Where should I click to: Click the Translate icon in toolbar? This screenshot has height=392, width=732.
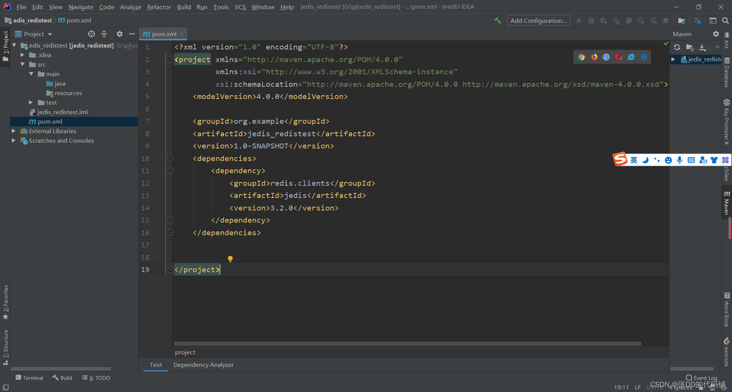tap(697, 21)
